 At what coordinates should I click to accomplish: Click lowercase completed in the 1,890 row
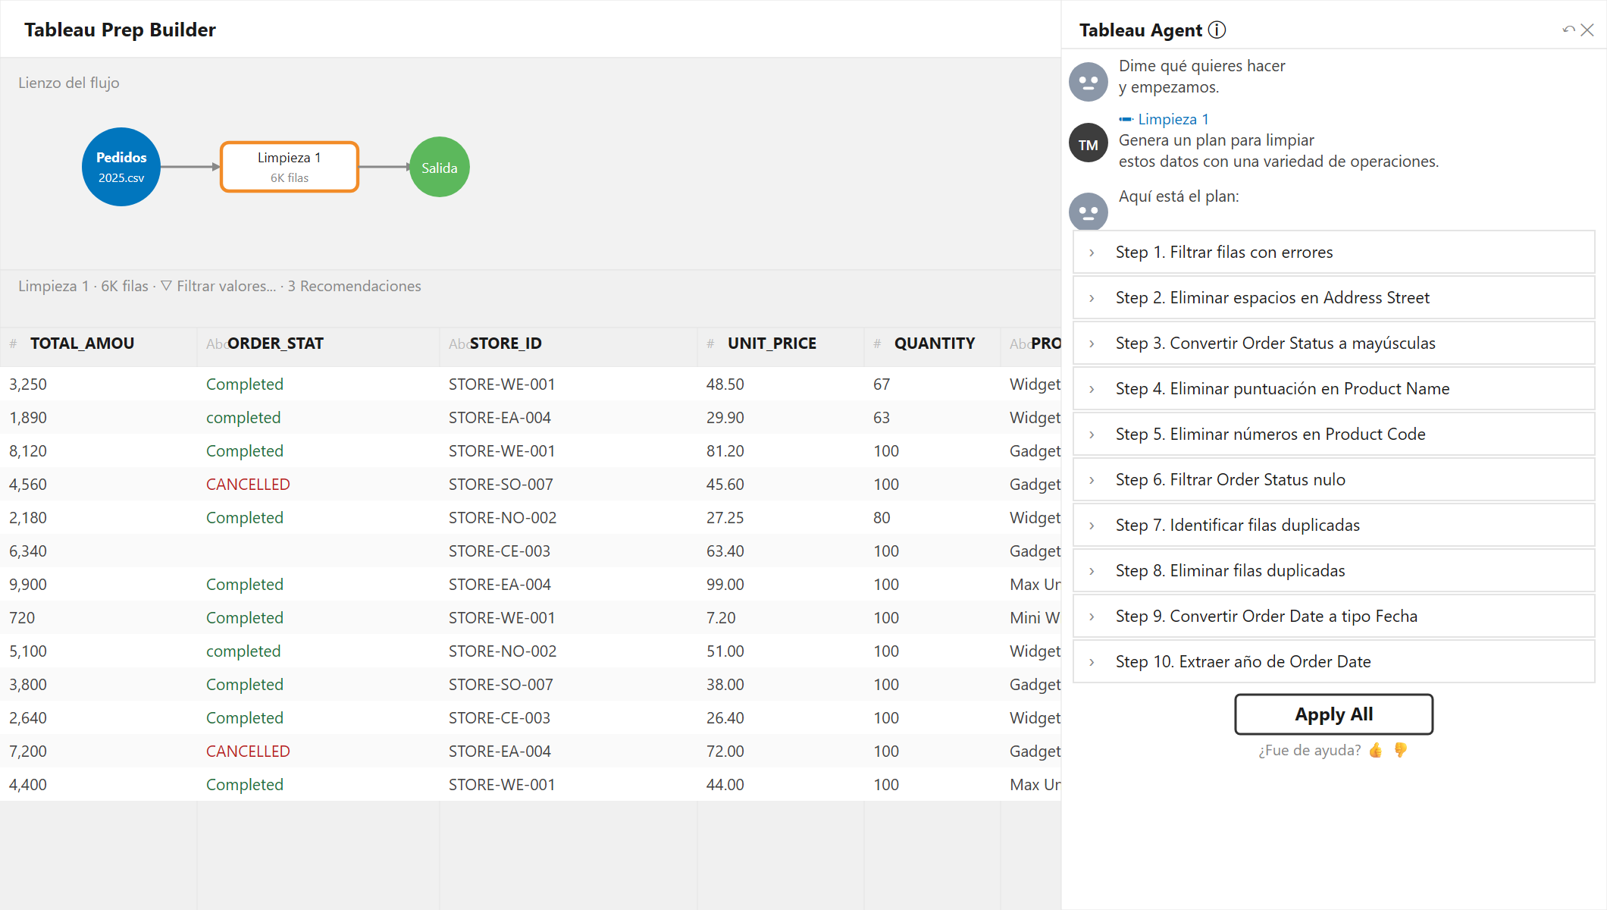tap(243, 418)
